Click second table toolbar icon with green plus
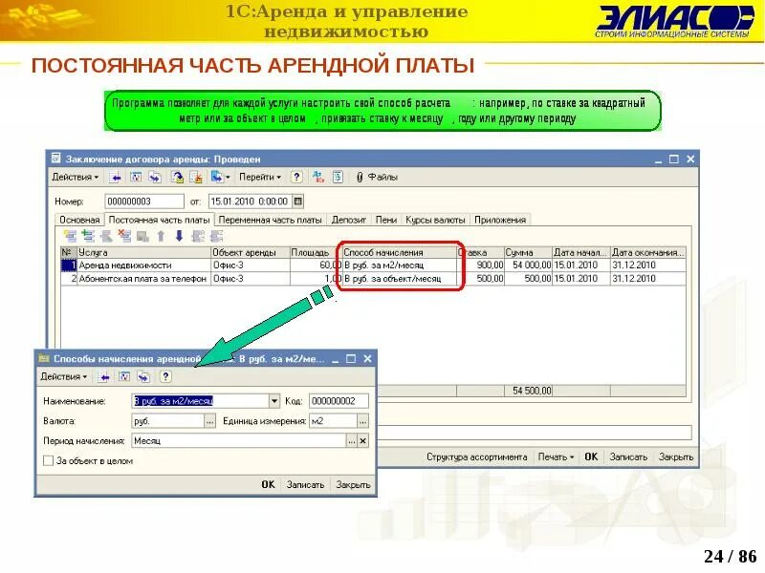 click(88, 236)
